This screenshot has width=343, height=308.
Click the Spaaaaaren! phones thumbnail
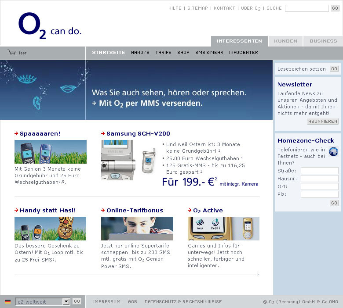coord(51,152)
